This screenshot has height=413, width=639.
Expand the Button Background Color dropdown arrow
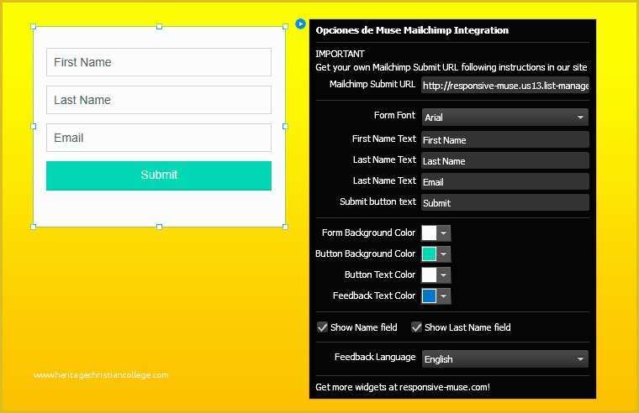[444, 254]
